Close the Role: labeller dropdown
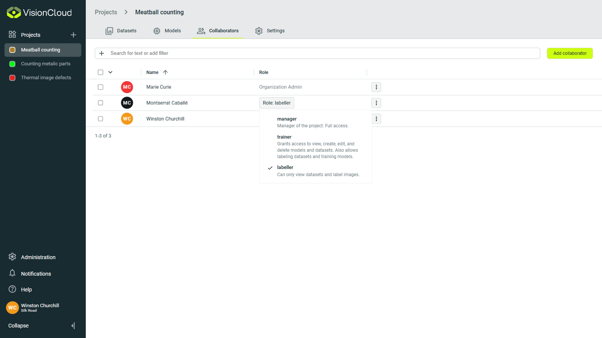 (x=277, y=103)
